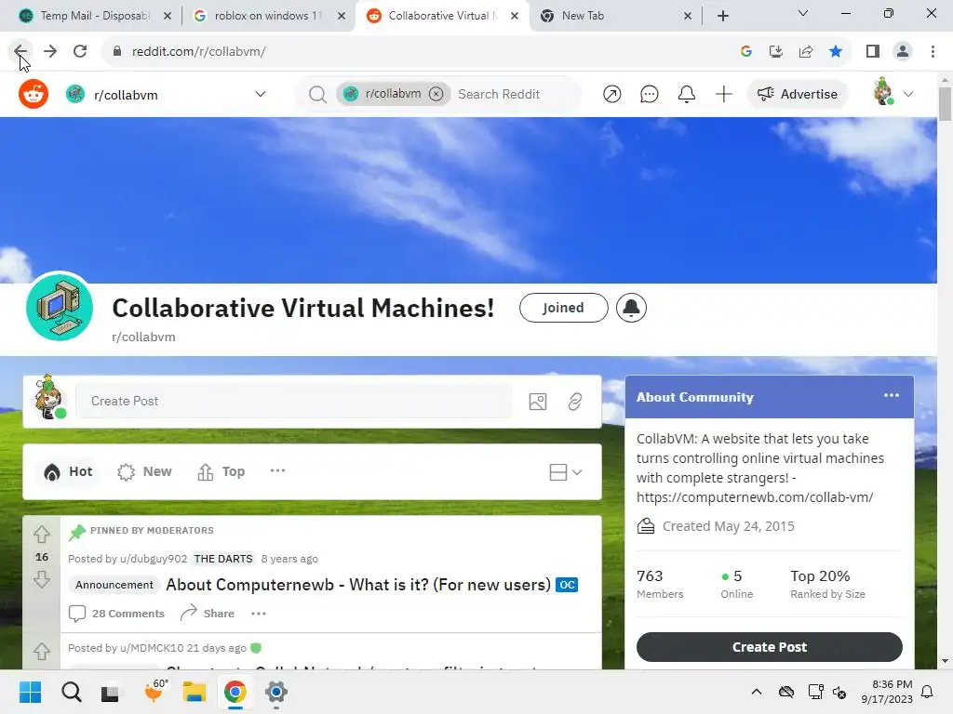Open Settings gear in taskbar
The image size is (953, 714).
coord(275,692)
